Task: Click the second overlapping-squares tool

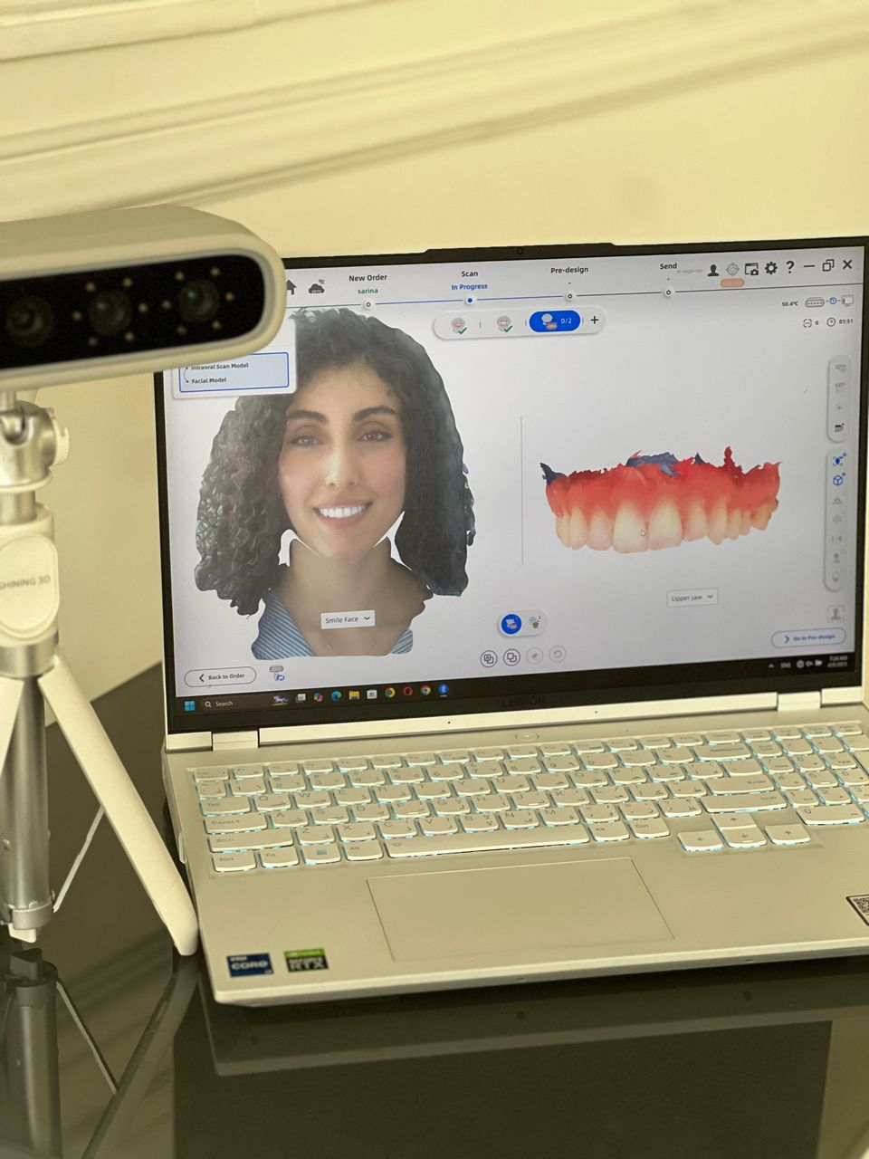Action: tap(511, 657)
